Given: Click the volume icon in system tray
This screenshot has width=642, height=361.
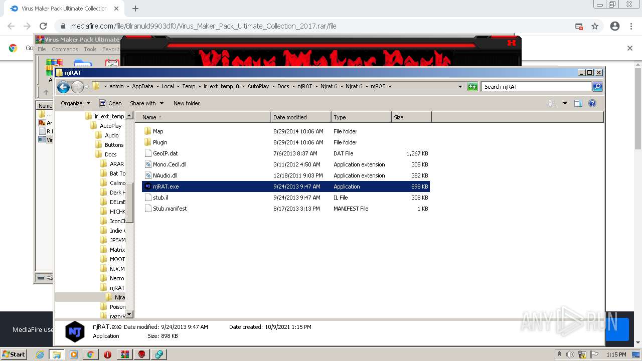Looking at the screenshot, I should pos(570,354).
